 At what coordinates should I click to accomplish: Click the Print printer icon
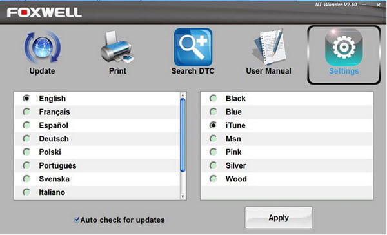[117, 46]
